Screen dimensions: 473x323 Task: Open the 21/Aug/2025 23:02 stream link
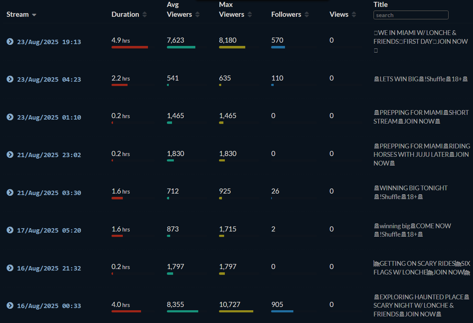(x=49, y=155)
